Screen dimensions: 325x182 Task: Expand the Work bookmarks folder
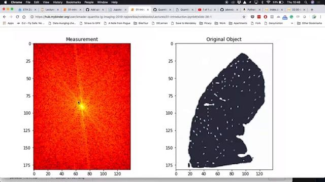click(220, 23)
